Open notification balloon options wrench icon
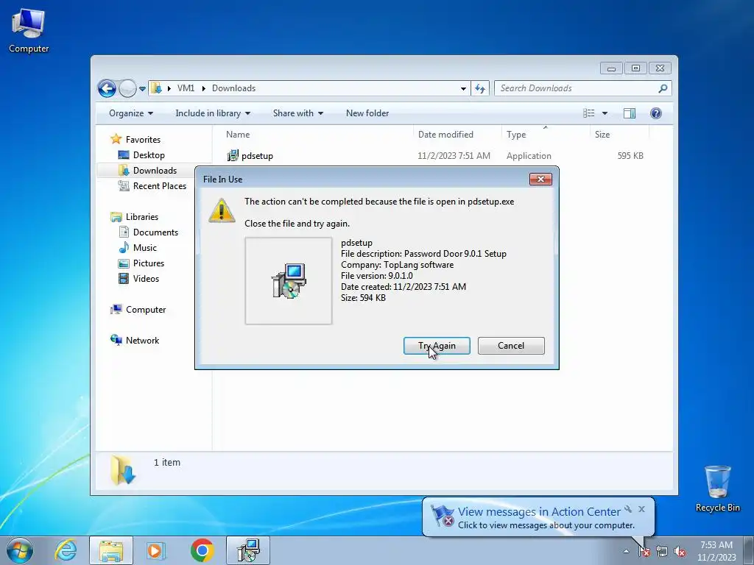Screen dimensions: 754x565 point(628,509)
